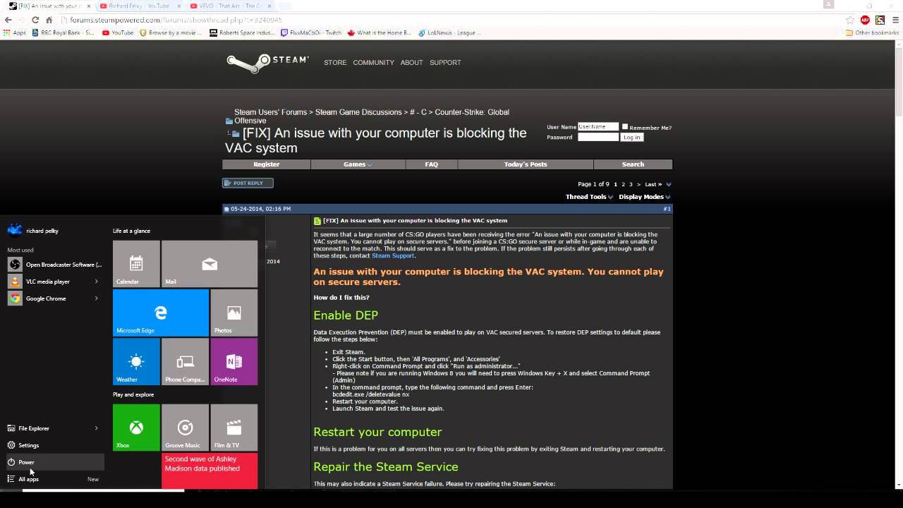
Task: Open the ABOUT link on Steam header
Action: point(411,63)
